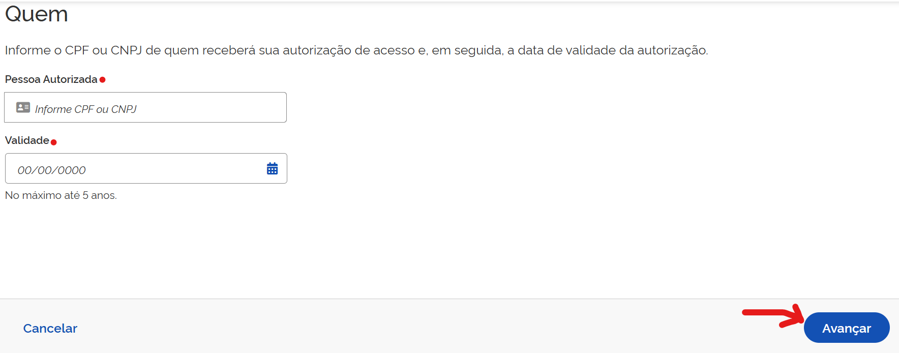
Task: Click inside the Informe CPF ou CNPJ field
Action: coord(145,107)
